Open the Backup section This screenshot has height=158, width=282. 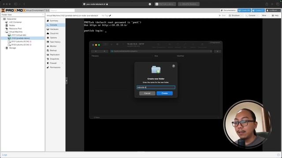tap(53, 50)
